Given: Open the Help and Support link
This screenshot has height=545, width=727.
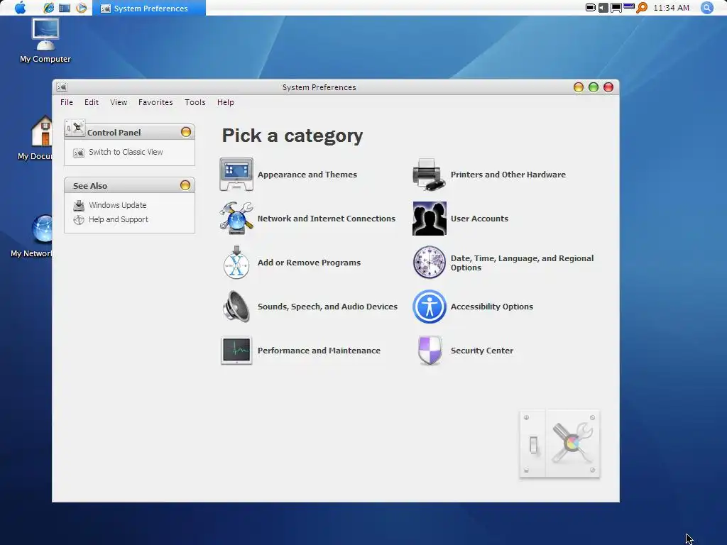Looking at the screenshot, I should 119,220.
